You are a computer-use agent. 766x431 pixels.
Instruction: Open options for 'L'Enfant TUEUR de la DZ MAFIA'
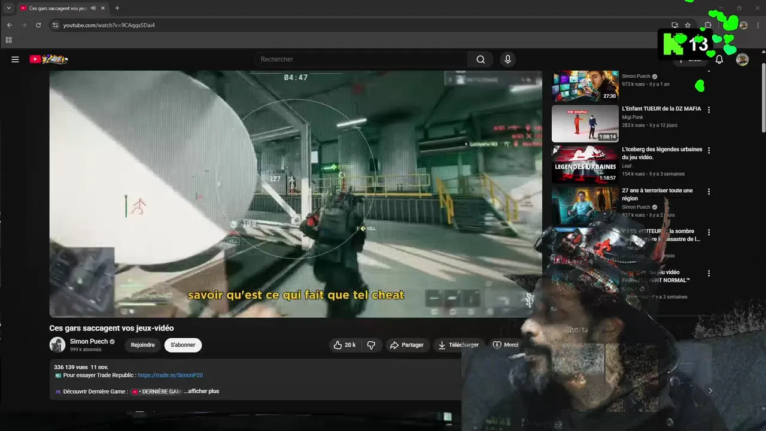709,110
